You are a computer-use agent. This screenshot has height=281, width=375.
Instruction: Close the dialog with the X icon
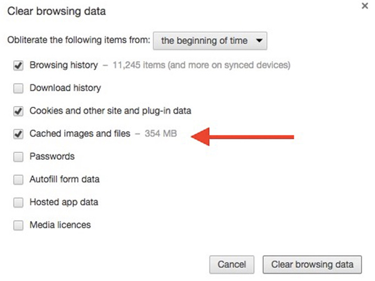pos(364,6)
